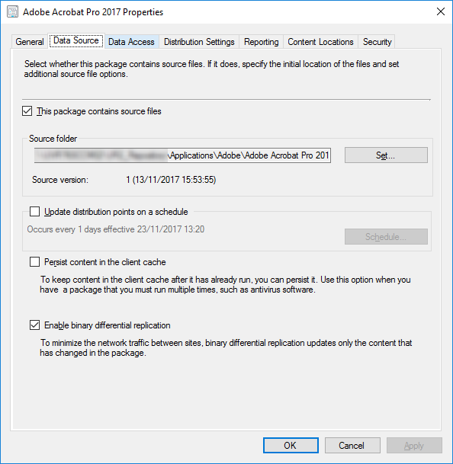Uncheck 'This package contains source files'
Image resolution: width=453 pixels, height=464 pixels.
point(27,111)
